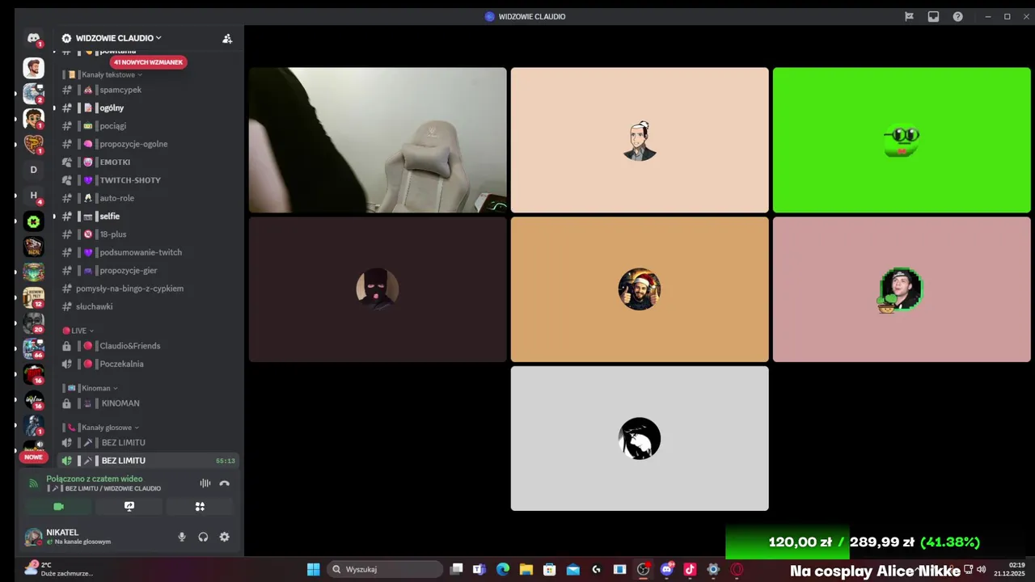Open the server invite members icon
Viewport: 1035px width, 582px height.
(x=227, y=38)
